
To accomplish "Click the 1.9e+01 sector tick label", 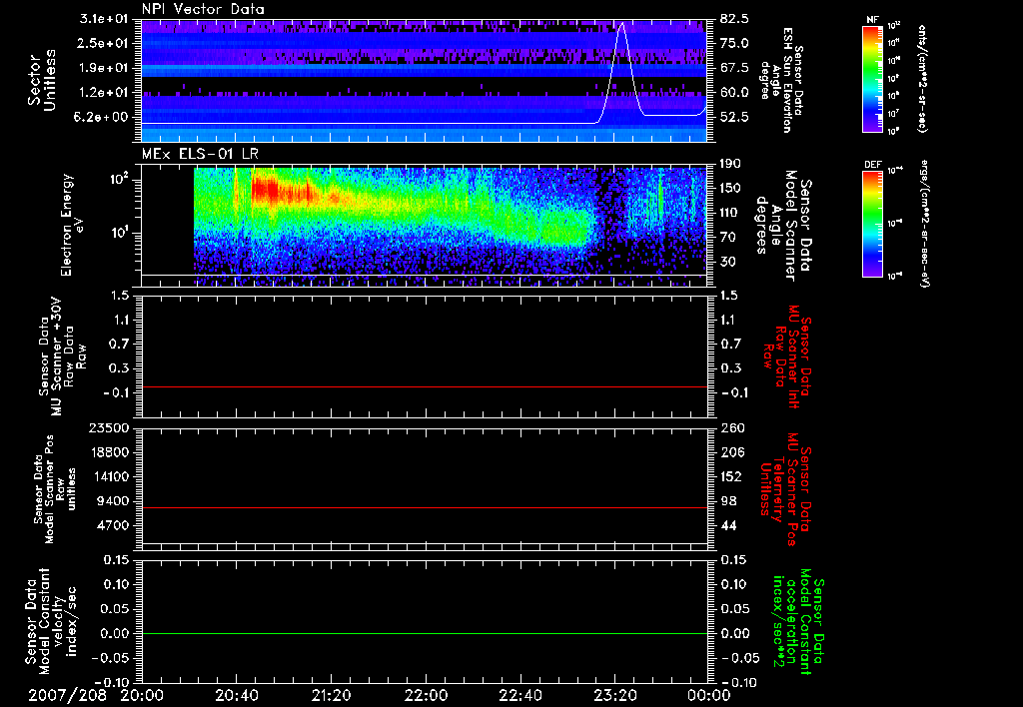I will click(x=104, y=68).
